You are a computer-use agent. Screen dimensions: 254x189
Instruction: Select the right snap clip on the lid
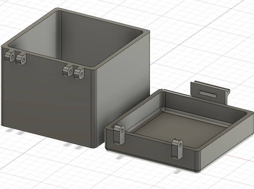pyautogui.click(x=178, y=149)
